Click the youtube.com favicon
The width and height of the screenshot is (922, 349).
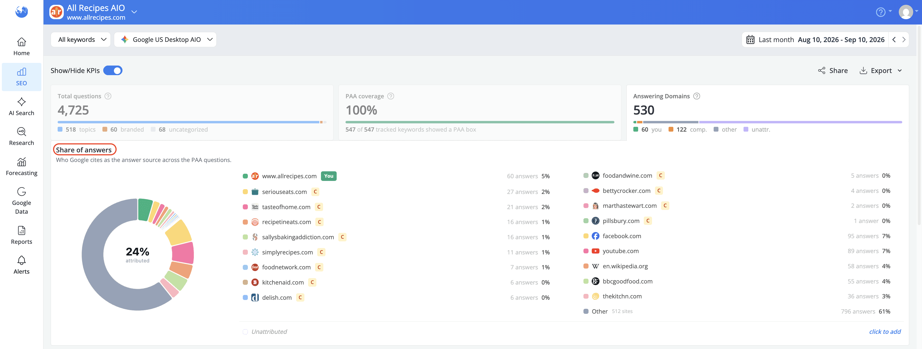(x=595, y=251)
